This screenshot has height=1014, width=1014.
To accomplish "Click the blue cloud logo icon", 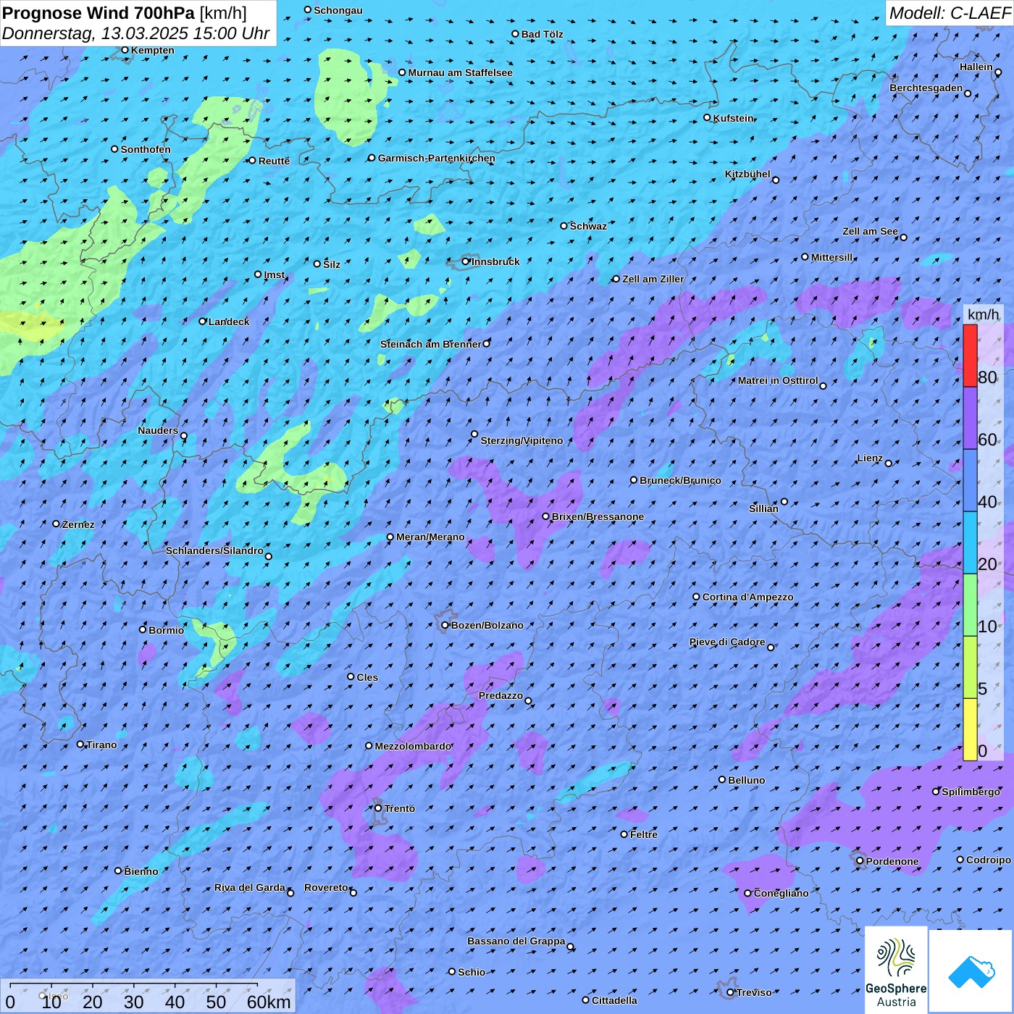I will pos(971,972).
